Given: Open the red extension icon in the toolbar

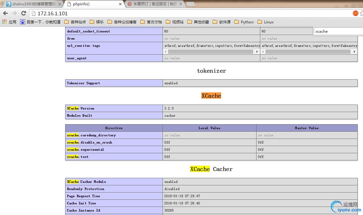Looking at the screenshot, I should click(x=355, y=13).
